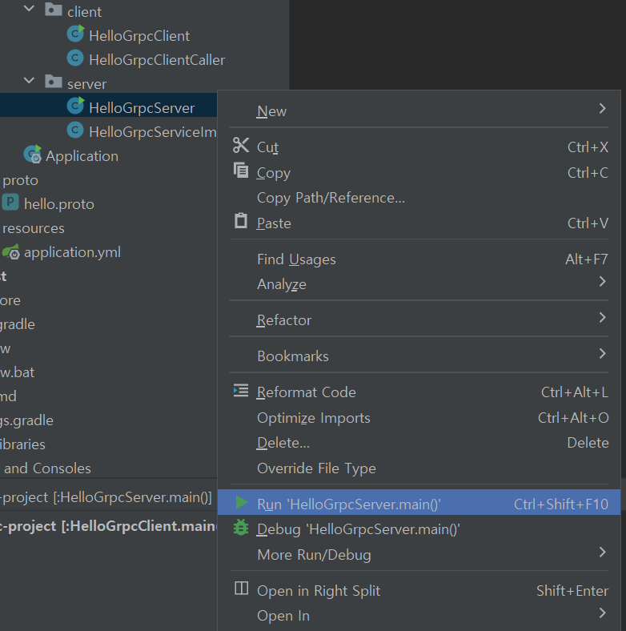626x631 pixels.
Task: Expand the Refactor submenu arrow
Action: [x=602, y=318]
